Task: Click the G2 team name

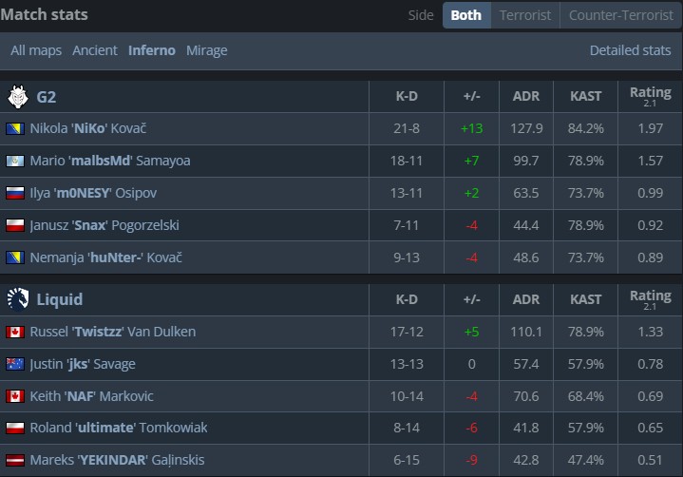Action: click(47, 96)
